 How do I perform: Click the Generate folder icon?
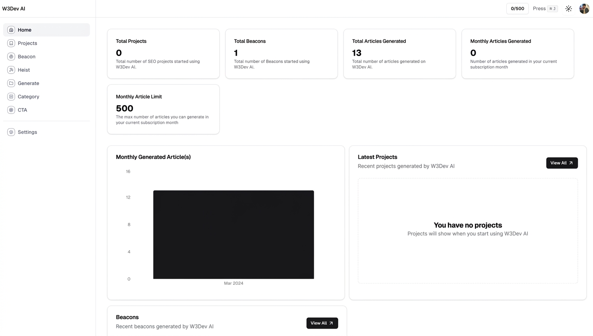[x=11, y=83]
